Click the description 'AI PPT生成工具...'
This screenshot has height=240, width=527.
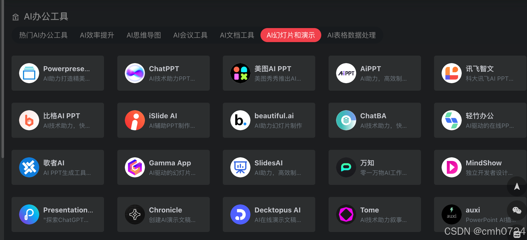(67, 173)
